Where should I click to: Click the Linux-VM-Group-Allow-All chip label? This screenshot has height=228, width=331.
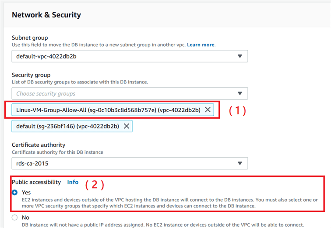[108, 110]
